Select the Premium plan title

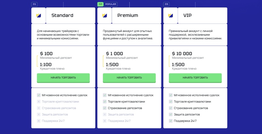tap(128, 15)
